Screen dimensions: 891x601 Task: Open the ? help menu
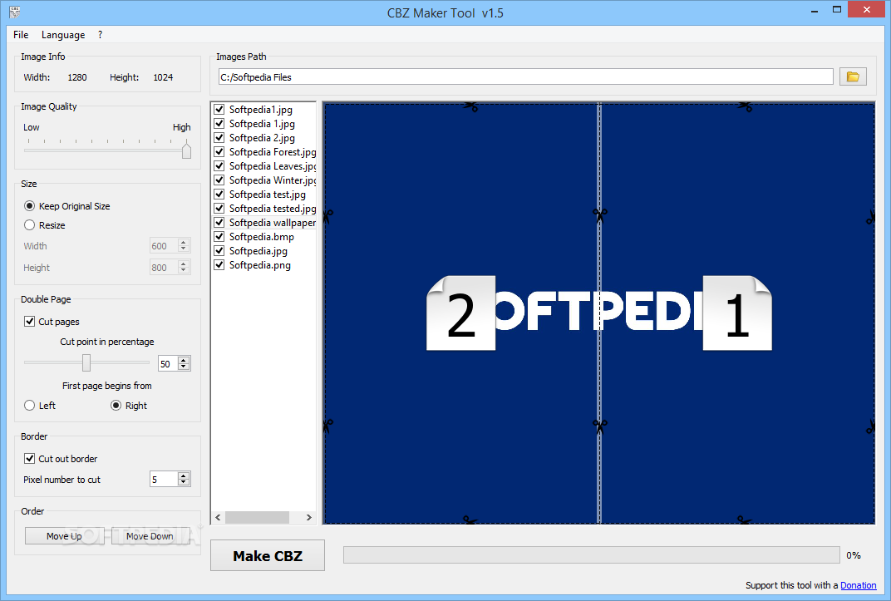click(x=100, y=35)
